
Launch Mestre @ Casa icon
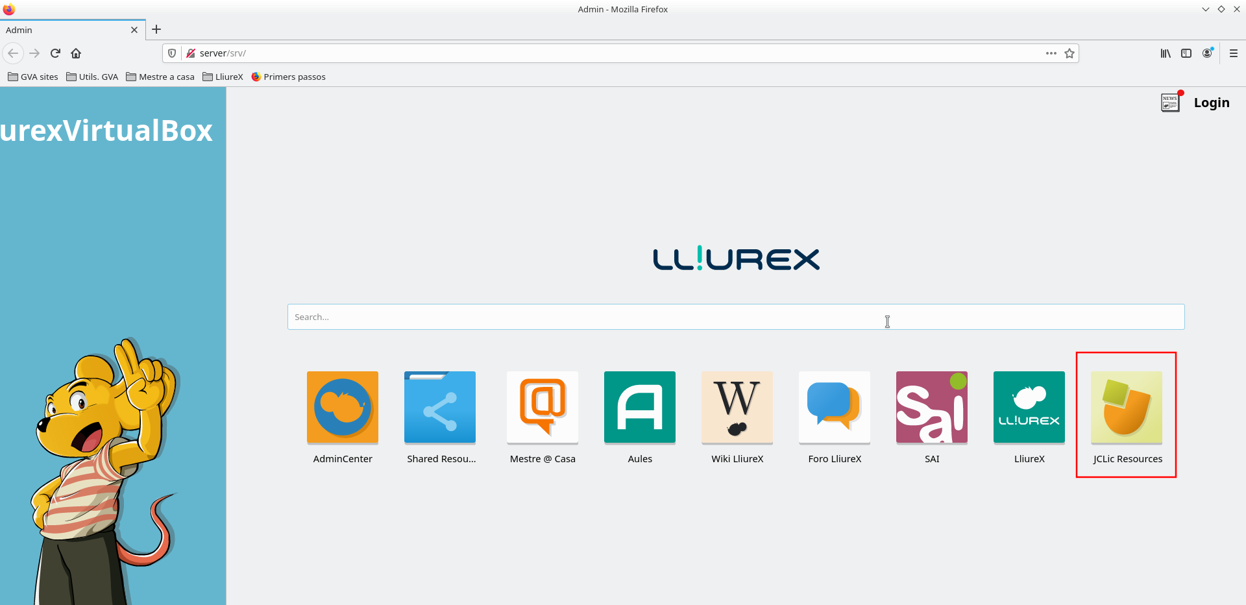click(543, 407)
